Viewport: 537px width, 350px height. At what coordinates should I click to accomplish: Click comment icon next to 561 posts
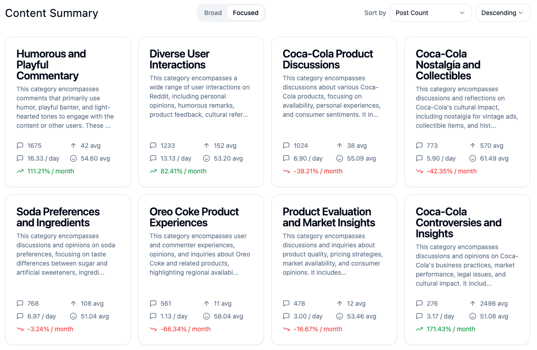pos(153,303)
